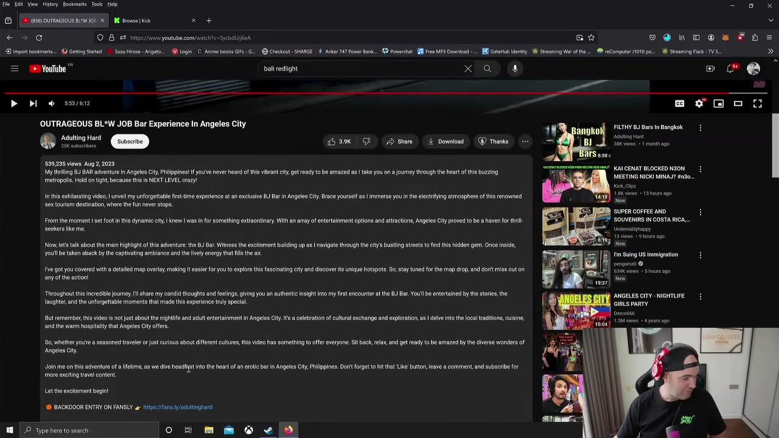Open the Adulting Hard channel name link
Viewport: 779px width, 438px height.
(81, 138)
